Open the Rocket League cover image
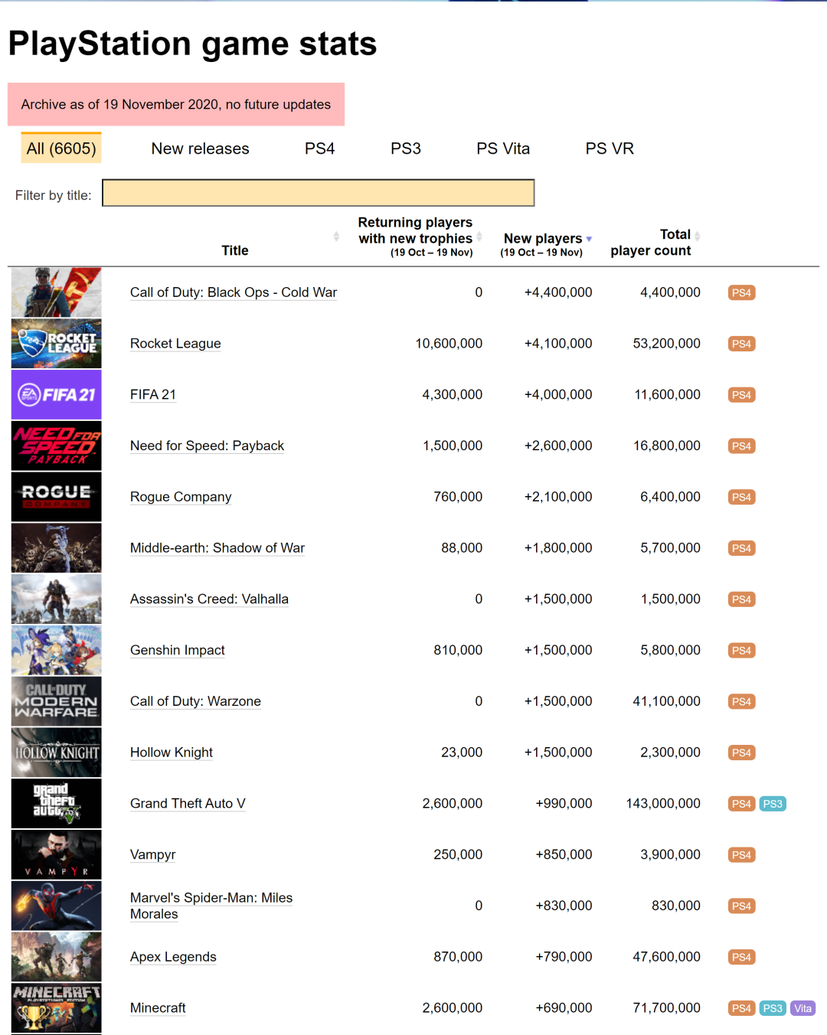The width and height of the screenshot is (827, 1035). 57,344
